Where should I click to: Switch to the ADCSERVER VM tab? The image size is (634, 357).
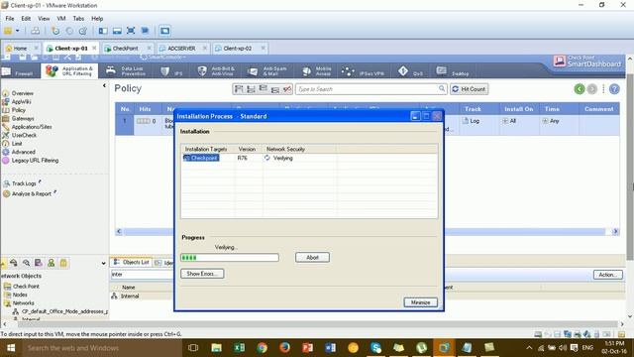pos(181,49)
